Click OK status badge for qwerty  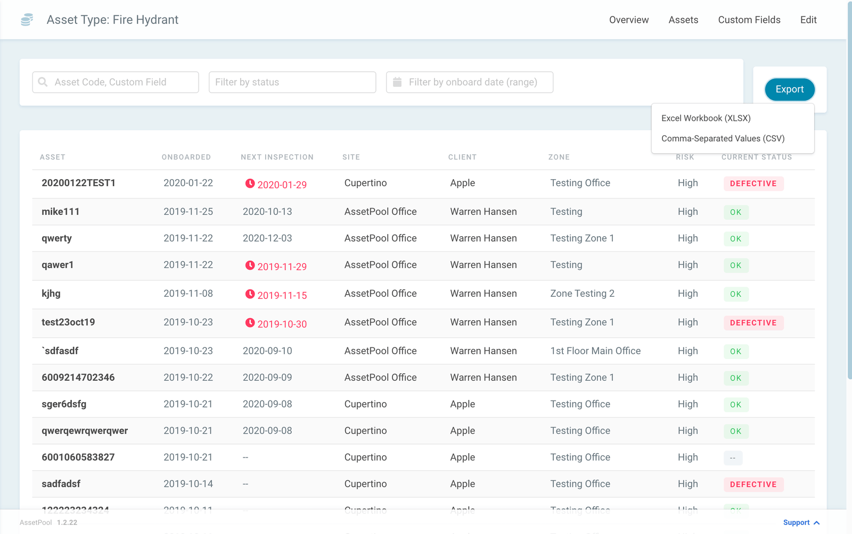(736, 239)
